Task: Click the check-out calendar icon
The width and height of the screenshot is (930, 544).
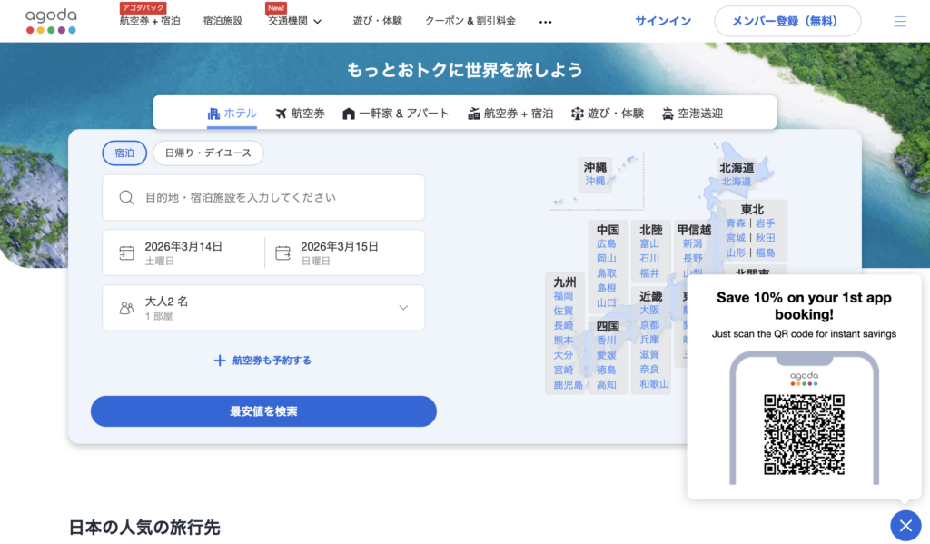Action: tap(283, 252)
